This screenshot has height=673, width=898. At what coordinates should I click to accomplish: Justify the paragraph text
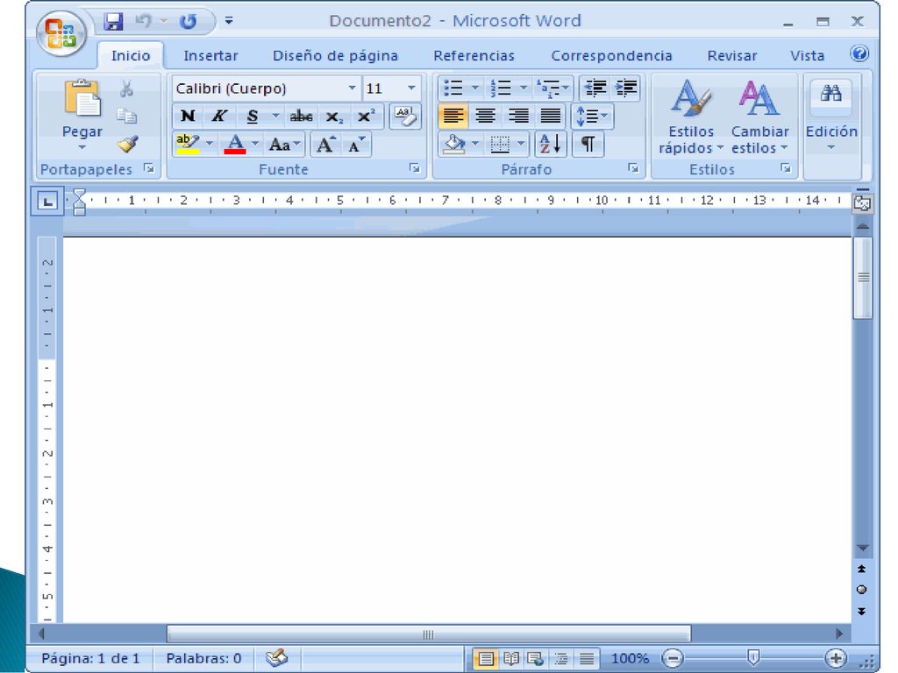tap(551, 117)
